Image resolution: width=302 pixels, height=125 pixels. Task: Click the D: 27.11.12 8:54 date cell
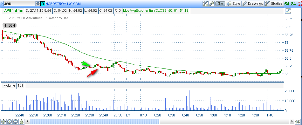[38, 11]
